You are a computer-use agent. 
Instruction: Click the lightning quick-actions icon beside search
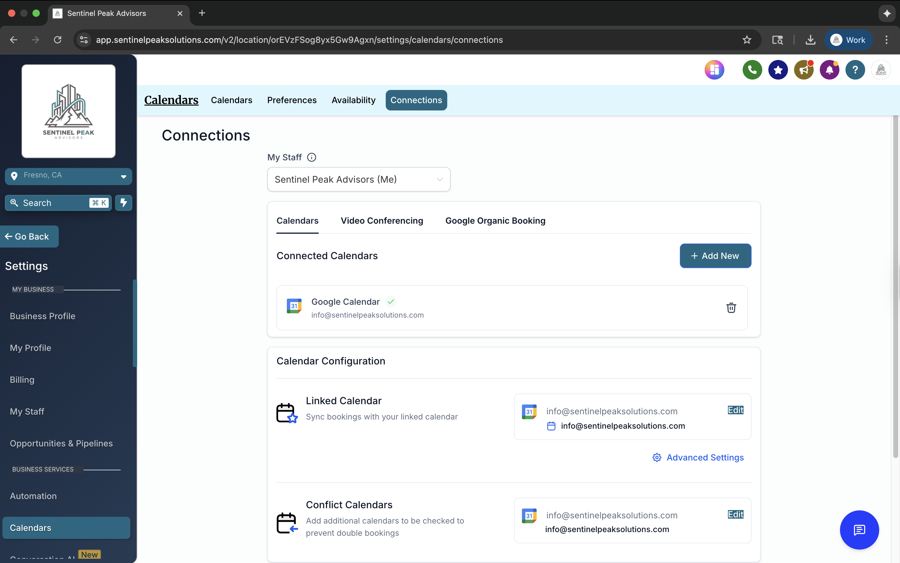(x=124, y=203)
